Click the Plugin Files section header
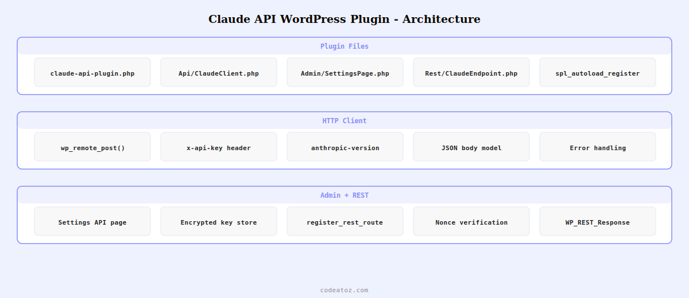Image resolution: width=689 pixels, height=298 pixels. (344, 46)
